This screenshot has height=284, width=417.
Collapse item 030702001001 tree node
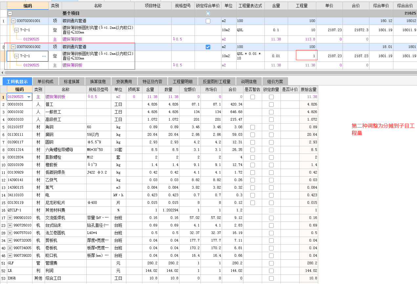(x=13, y=21)
